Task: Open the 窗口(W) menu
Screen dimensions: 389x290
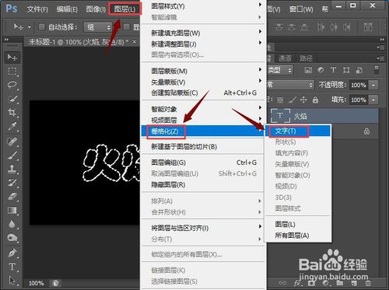Action: [x=301, y=9]
